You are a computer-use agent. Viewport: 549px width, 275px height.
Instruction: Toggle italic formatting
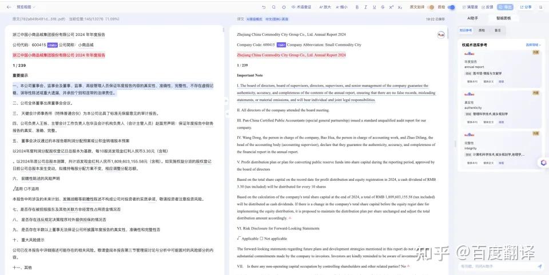click(x=365, y=7)
